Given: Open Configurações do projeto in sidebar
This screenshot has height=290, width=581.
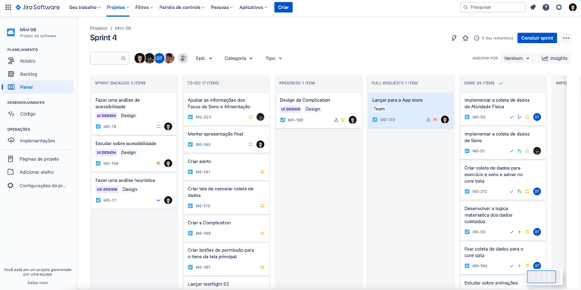Looking at the screenshot, I should pos(37,186).
